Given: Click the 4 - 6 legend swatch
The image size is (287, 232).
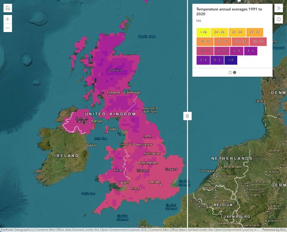Looking at the screenshot, I should click(x=251, y=51).
